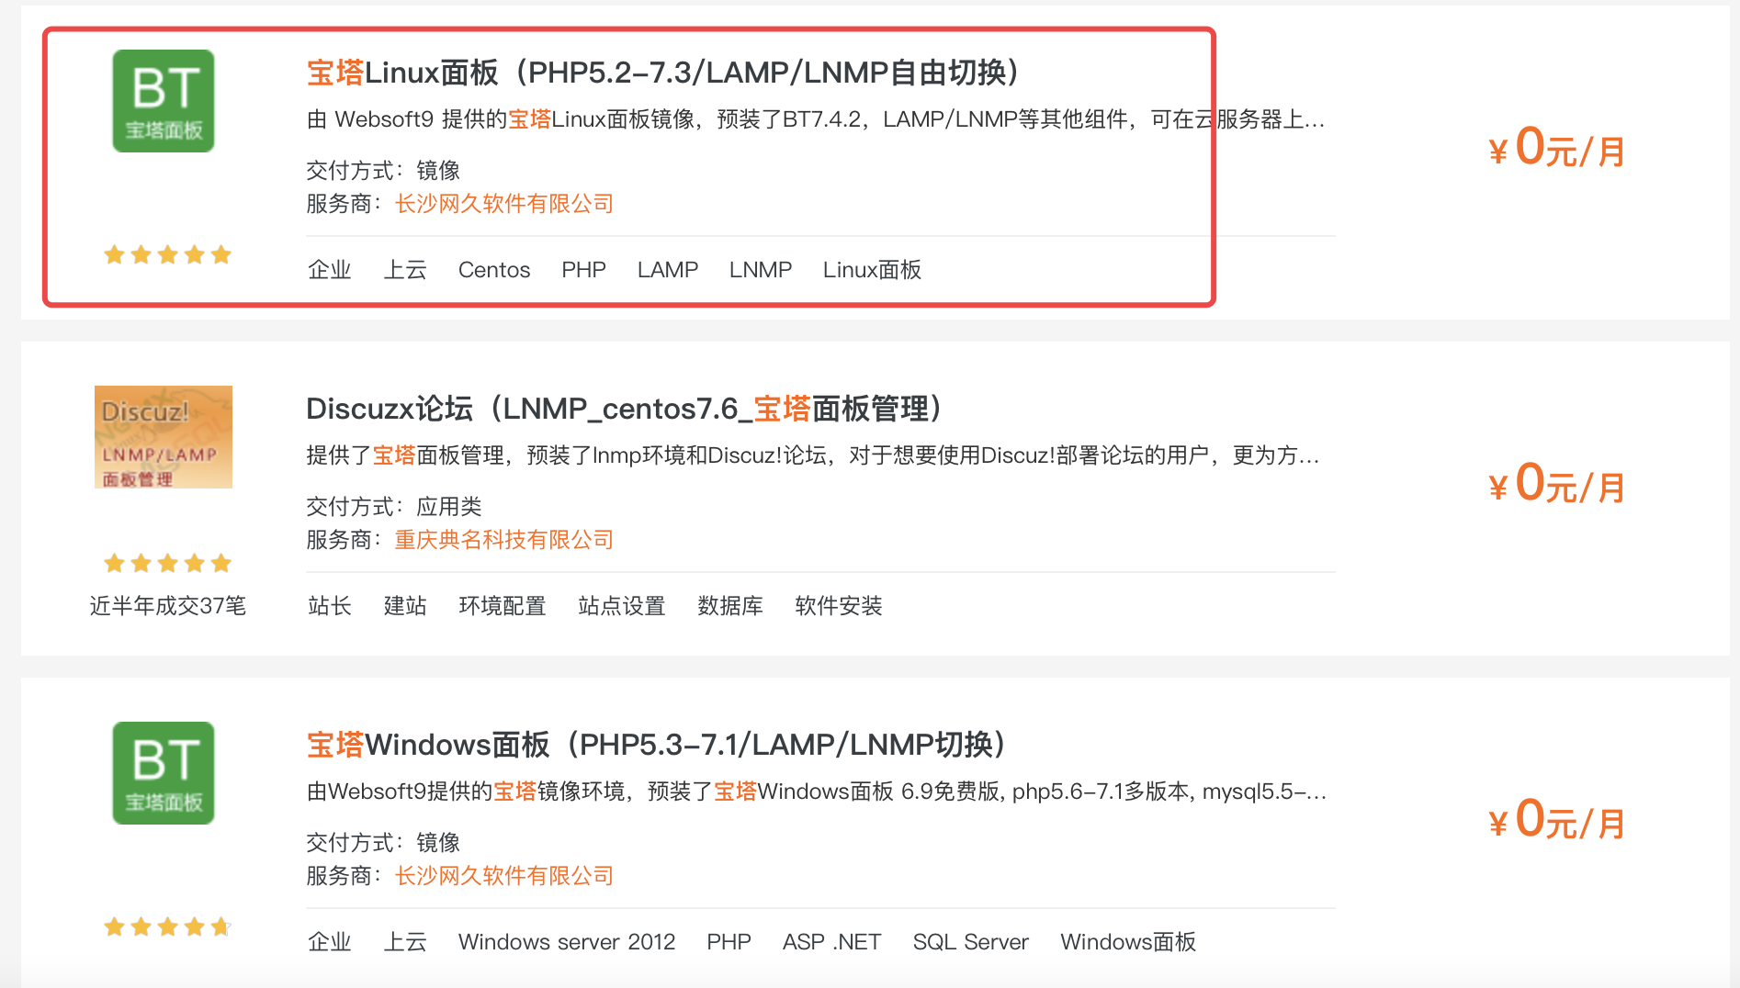Image resolution: width=1740 pixels, height=988 pixels.
Task: Click 交付方式：镜像 under 宝塔Linux面板
Action: (x=383, y=171)
